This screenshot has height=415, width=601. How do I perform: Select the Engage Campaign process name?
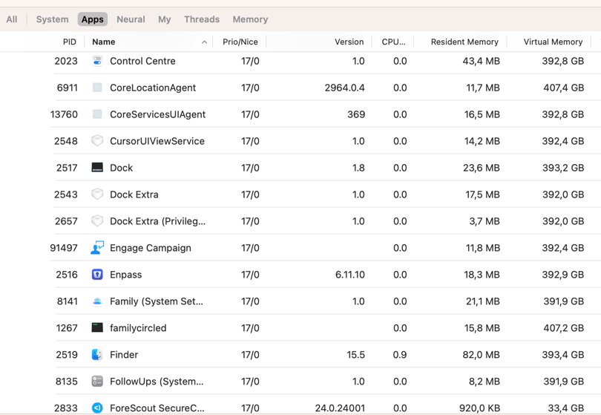tap(150, 248)
